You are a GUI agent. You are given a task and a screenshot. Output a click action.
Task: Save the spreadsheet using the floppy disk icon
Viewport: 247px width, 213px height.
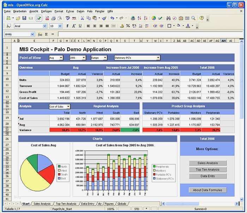(24, 18)
